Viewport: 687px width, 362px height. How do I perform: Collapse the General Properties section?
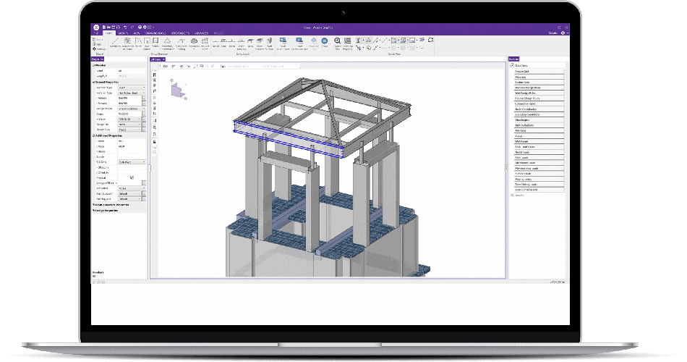tap(93, 82)
